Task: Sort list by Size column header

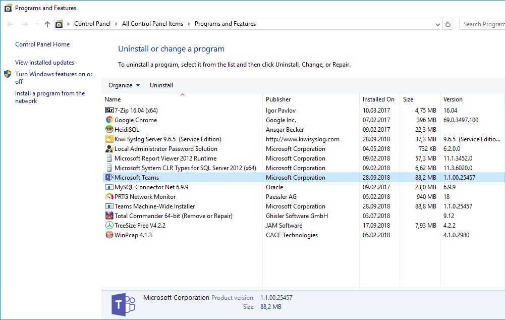Action: tap(420, 99)
